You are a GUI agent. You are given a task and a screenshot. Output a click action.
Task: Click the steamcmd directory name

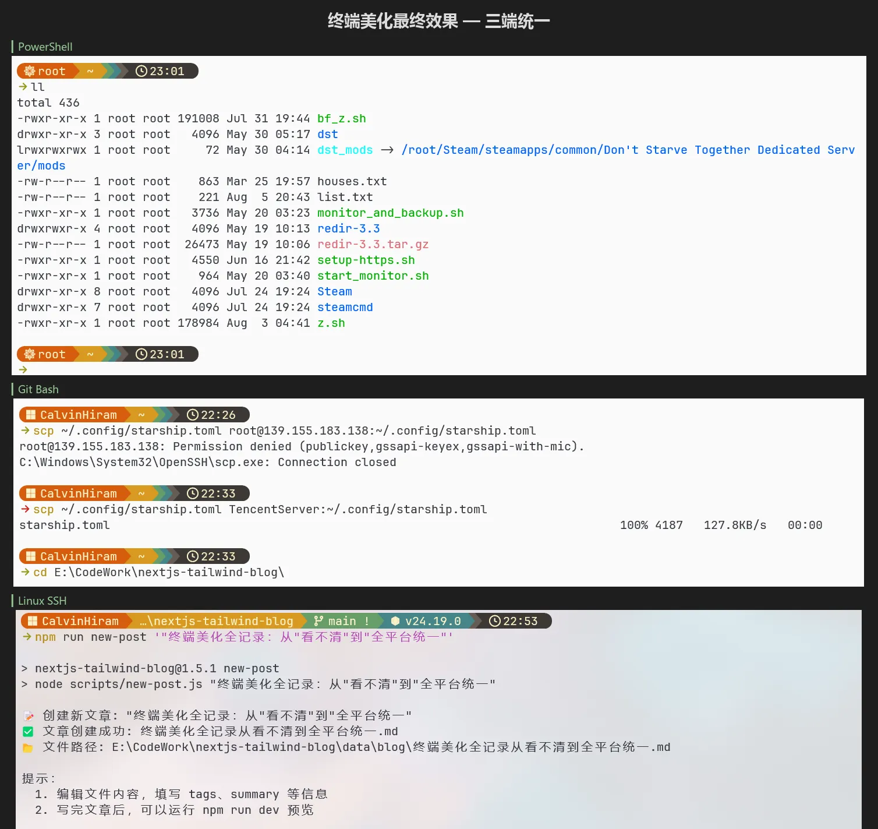click(345, 308)
